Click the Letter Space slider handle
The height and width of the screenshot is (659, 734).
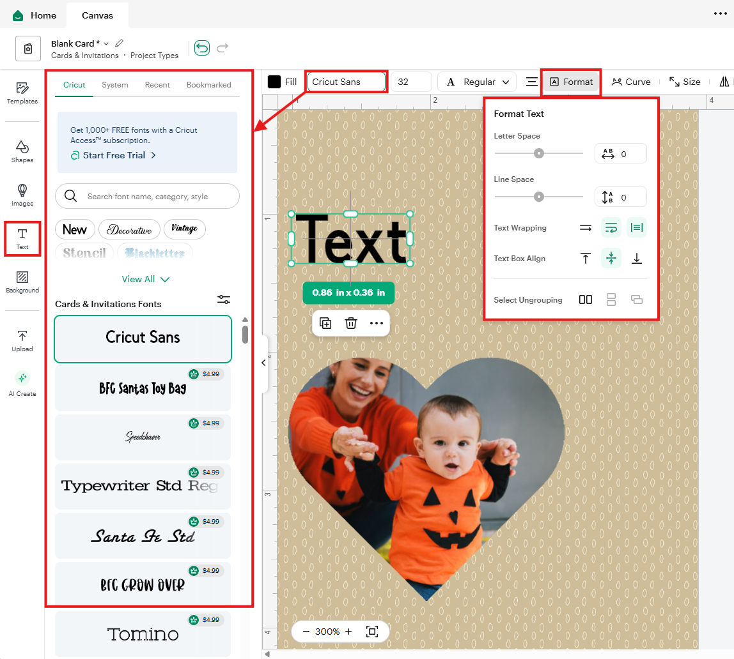tap(539, 153)
